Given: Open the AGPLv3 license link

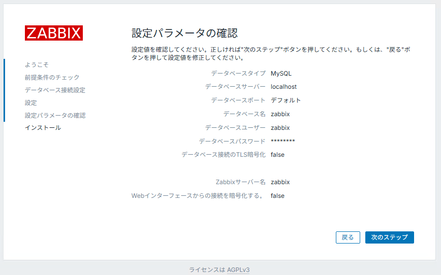Looking at the screenshot, I should click(x=238, y=270).
